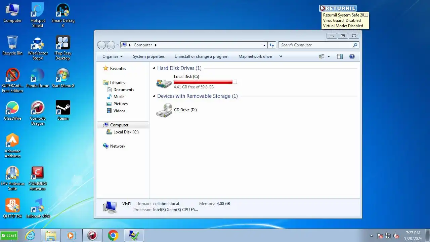Select the GlassWire desktop icon
This screenshot has height=242, width=430.
(x=12, y=111)
